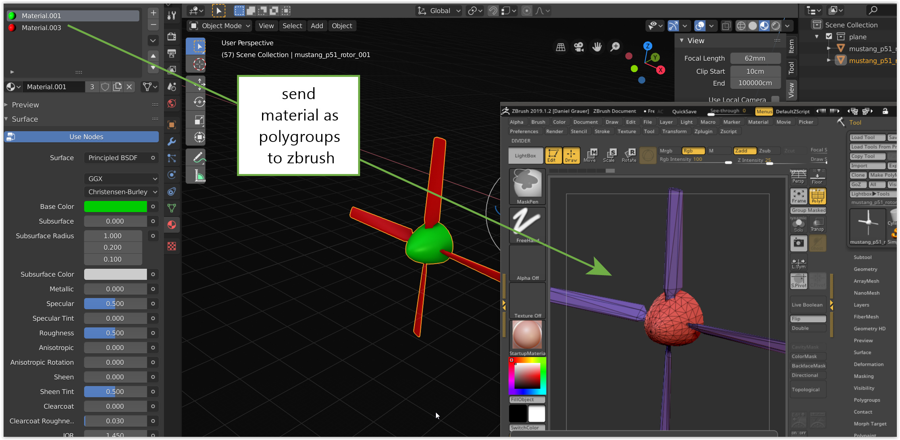
Task: Select the Draw button in ZBrush
Action: (x=571, y=155)
